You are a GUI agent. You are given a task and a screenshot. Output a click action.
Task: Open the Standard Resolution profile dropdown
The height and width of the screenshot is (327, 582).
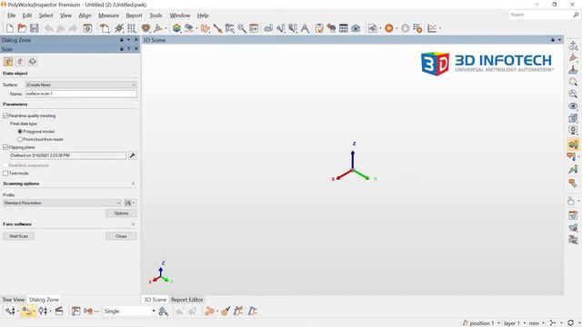click(x=63, y=203)
